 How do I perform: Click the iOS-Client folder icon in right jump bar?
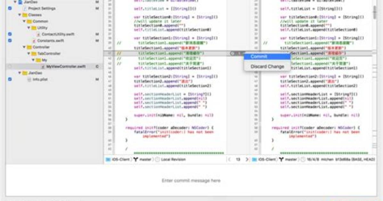click(x=254, y=159)
